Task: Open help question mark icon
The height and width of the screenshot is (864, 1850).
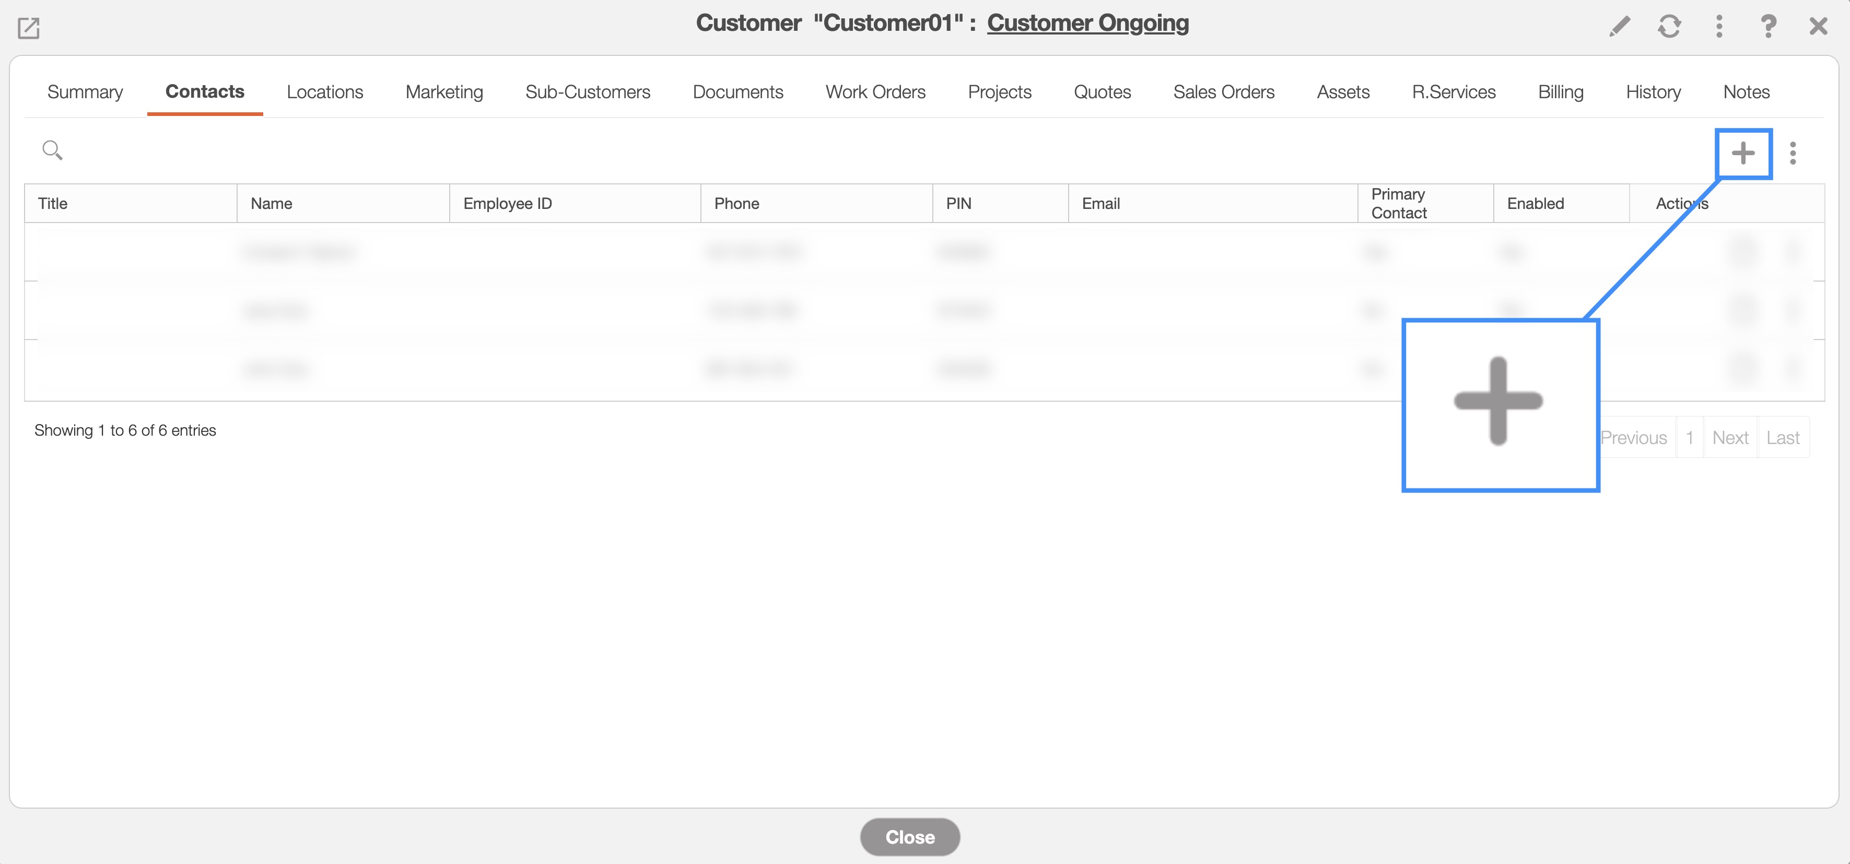Action: tap(1768, 27)
